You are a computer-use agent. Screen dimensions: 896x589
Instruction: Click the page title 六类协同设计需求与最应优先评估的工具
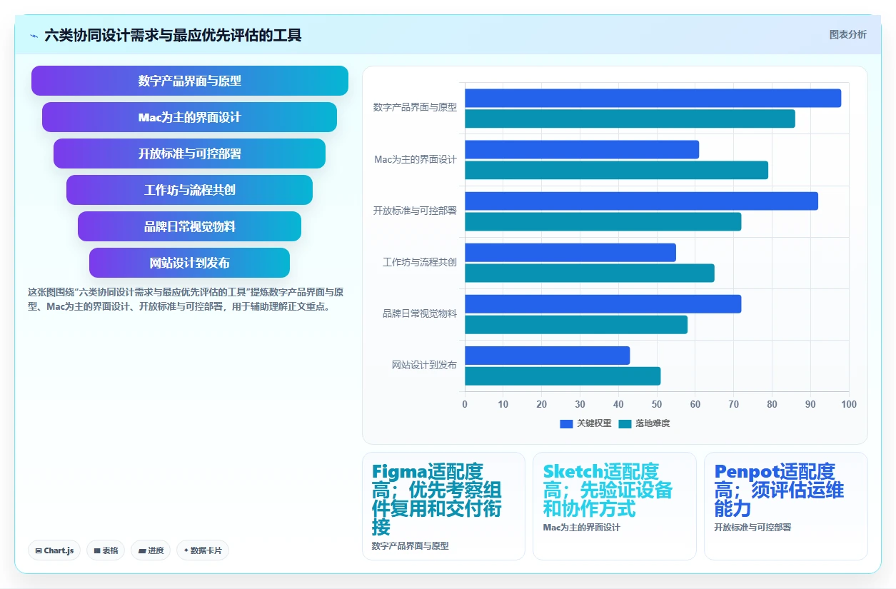coord(173,35)
